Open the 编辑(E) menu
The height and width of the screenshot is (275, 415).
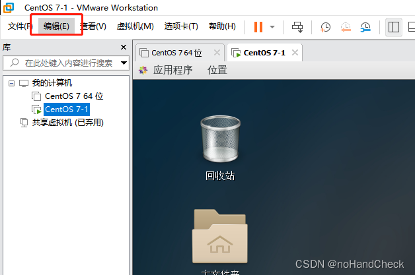tap(56, 26)
